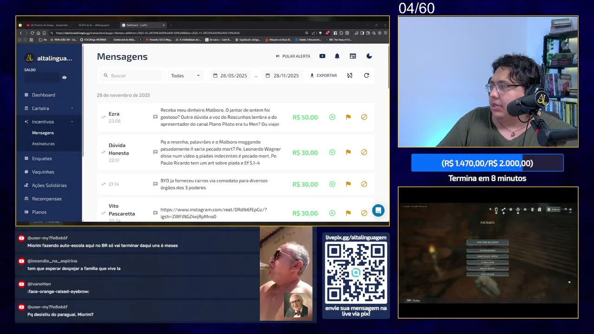Play the alert for Vito Pascaretta's message
594x334 pixels.
click(332, 213)
